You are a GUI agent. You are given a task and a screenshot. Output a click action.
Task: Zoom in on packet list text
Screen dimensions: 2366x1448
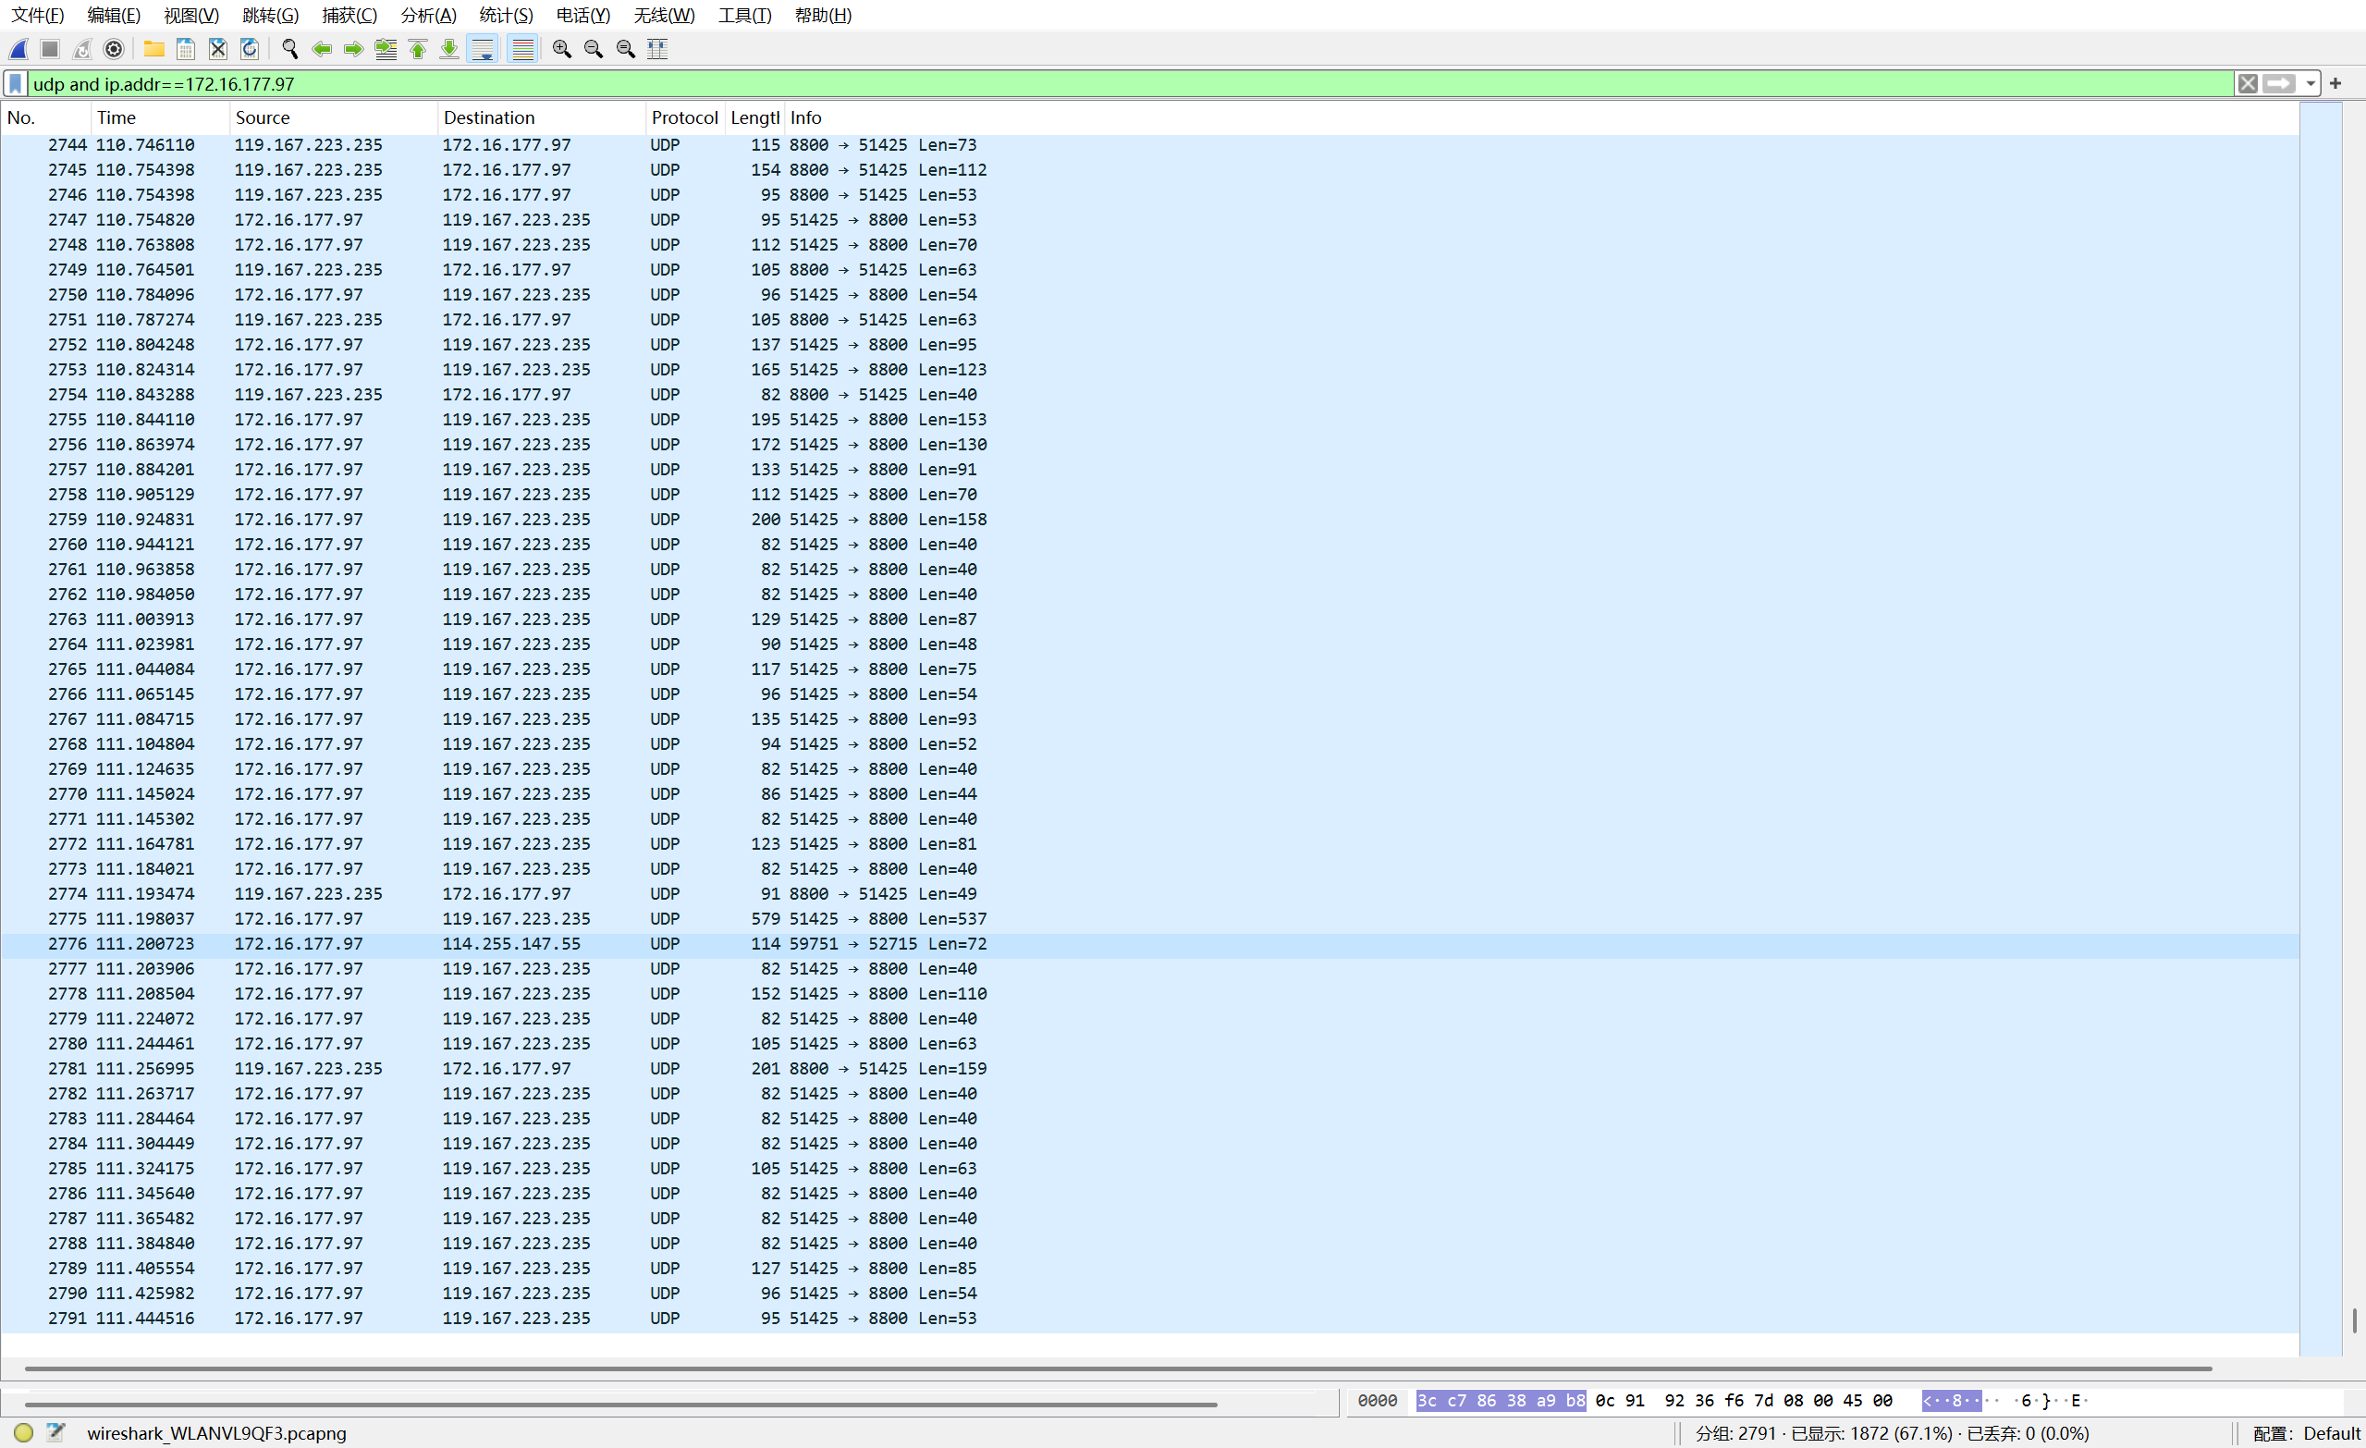tap(562, 49)
